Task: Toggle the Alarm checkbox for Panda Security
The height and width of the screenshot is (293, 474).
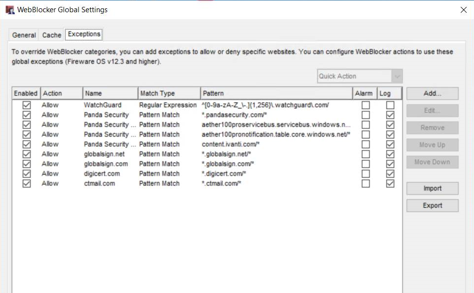Action: click(x=365, y=114)
